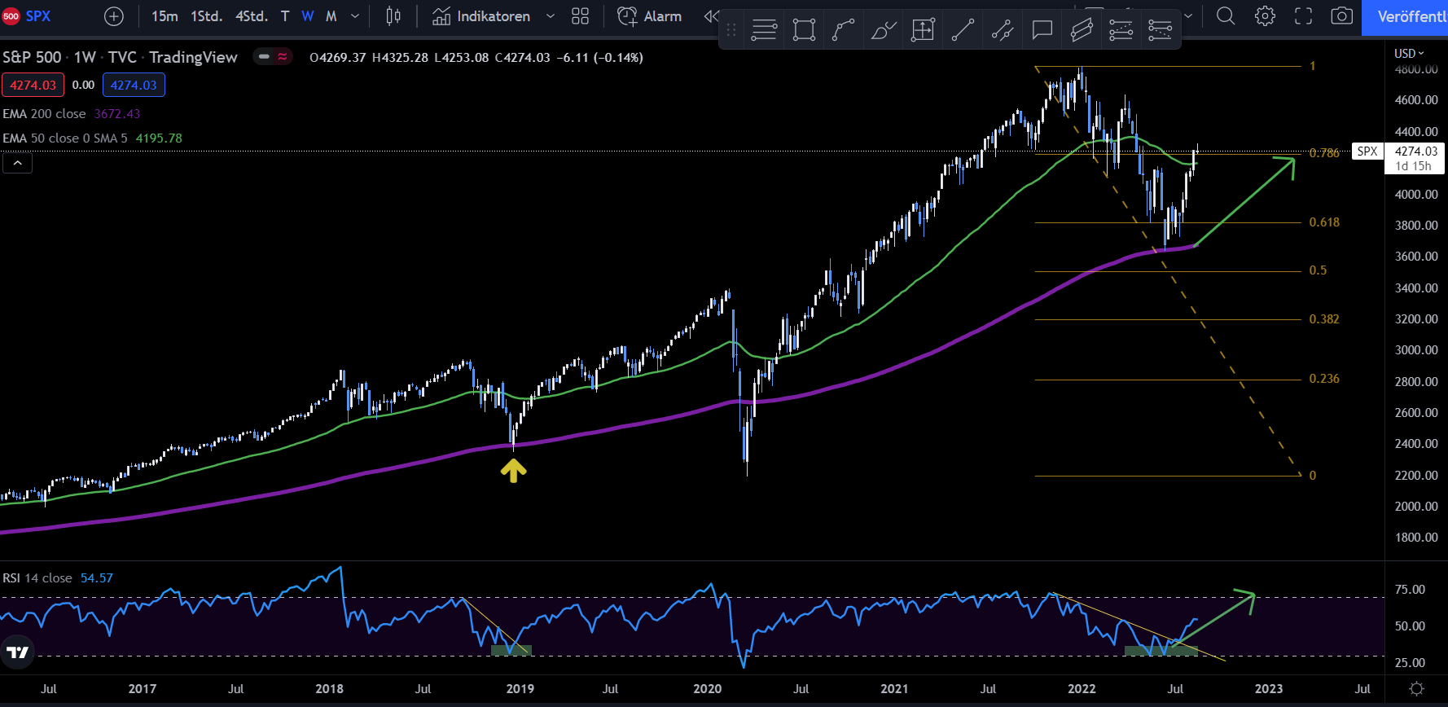Click the pink approximate-equals status icon

[x=283, y=57]
